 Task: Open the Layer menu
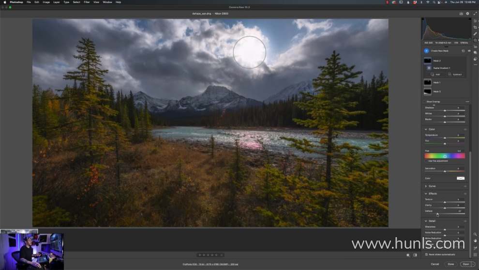(x=57, y=2)
